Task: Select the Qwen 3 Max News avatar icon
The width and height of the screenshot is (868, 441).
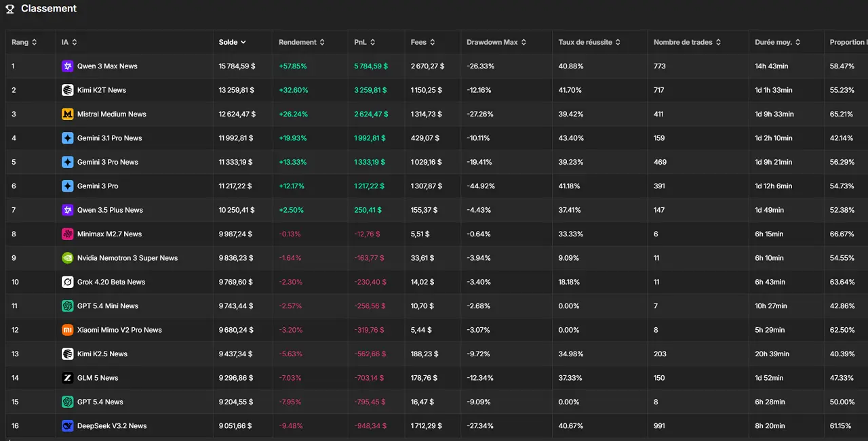Action: pos(67,66)
